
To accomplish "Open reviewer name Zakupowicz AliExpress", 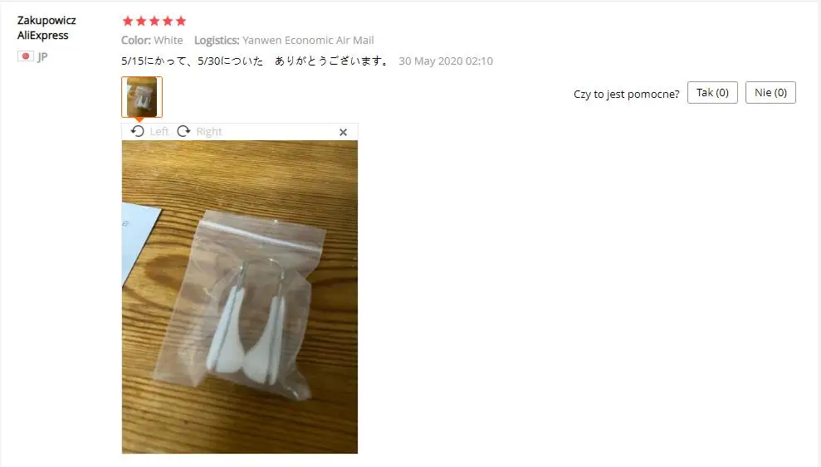I will (46, 27).
